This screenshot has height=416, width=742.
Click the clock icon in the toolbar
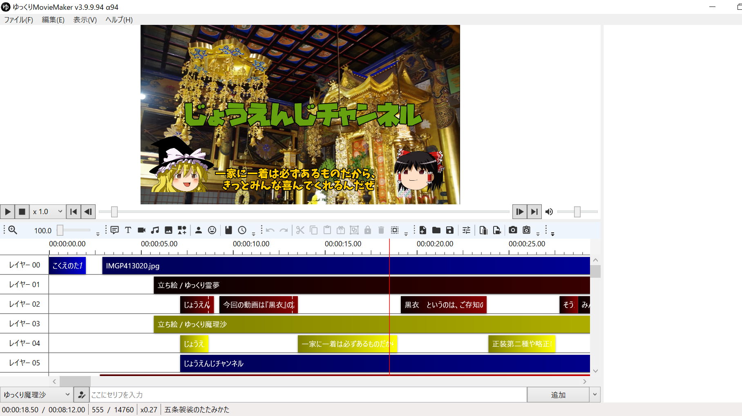[x=242, y=230]
